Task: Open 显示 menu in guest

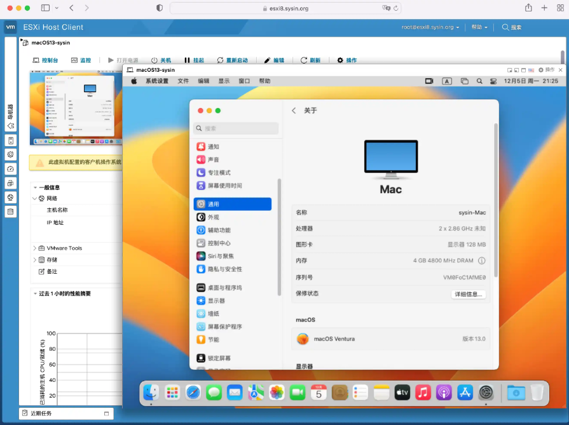Action: click(x=224, y=81)
